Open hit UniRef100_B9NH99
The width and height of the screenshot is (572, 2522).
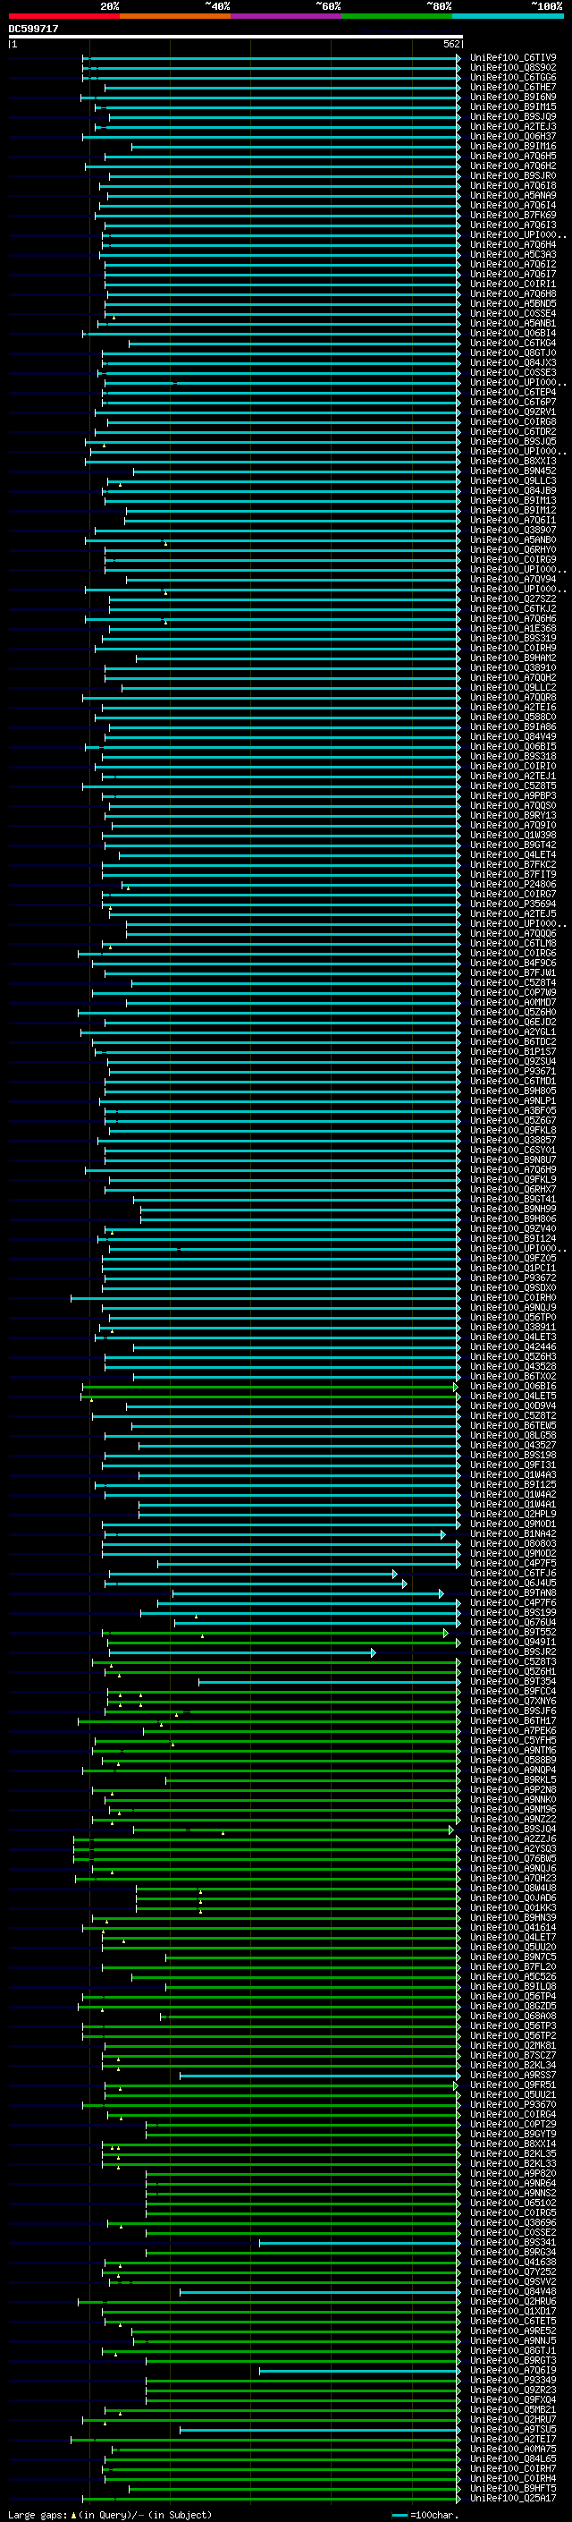pos(512,1210)
